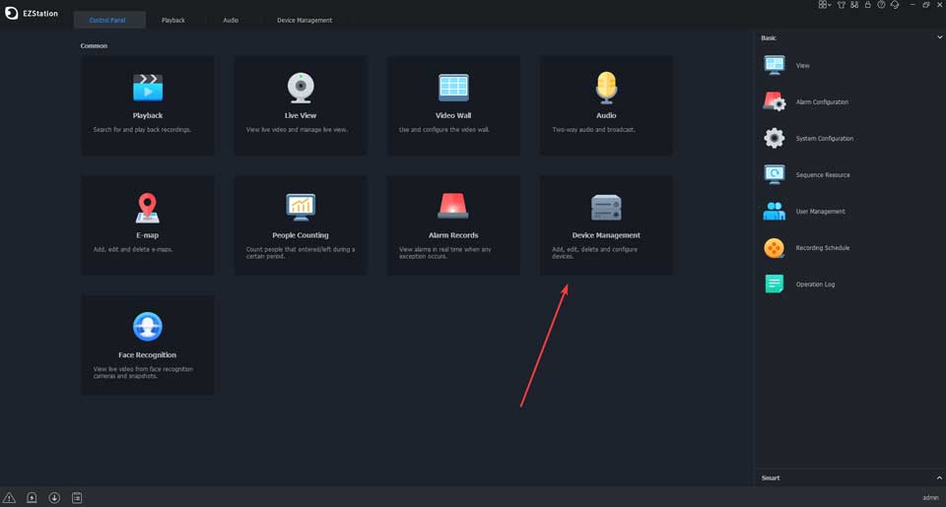Open the Face Recognition tile

(147, 345)
